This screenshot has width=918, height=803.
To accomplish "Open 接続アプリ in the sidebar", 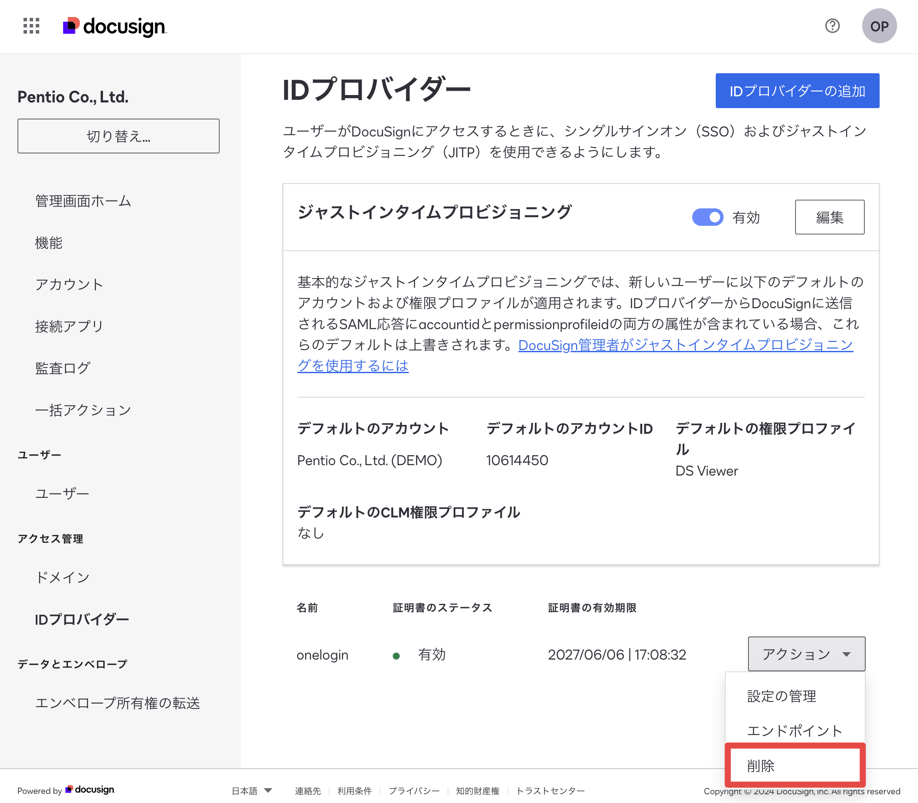I will [69, 327].
